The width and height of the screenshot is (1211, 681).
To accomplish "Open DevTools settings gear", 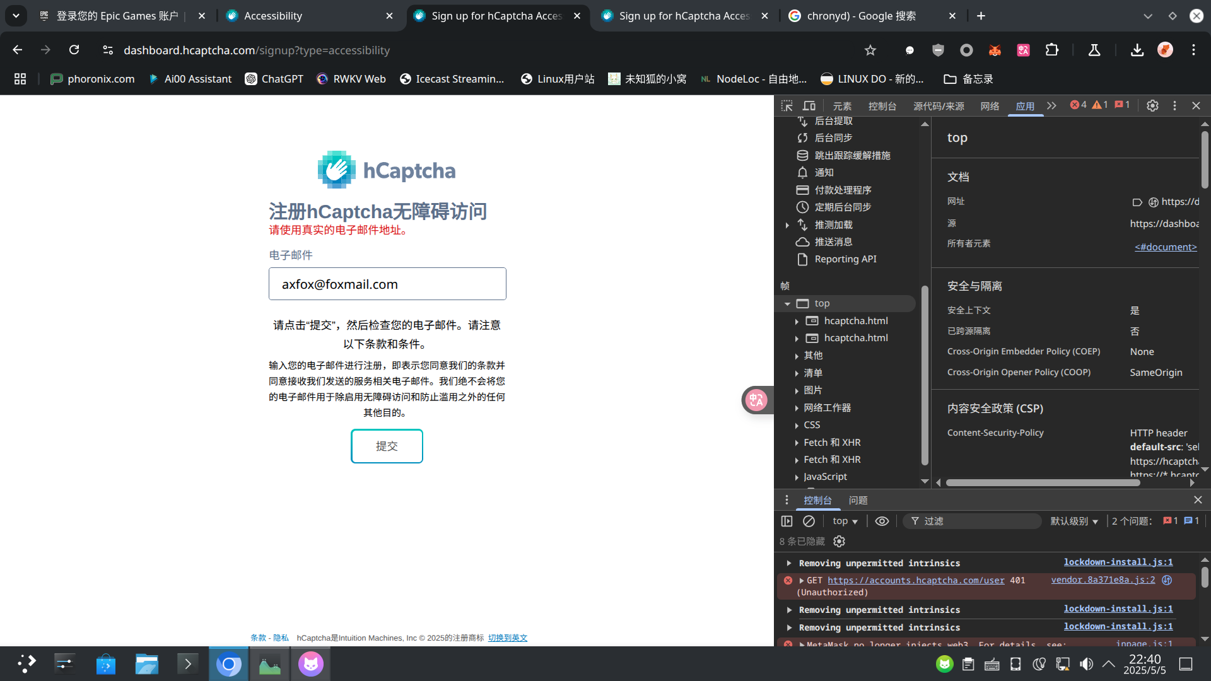I will tap(1152, 106).
